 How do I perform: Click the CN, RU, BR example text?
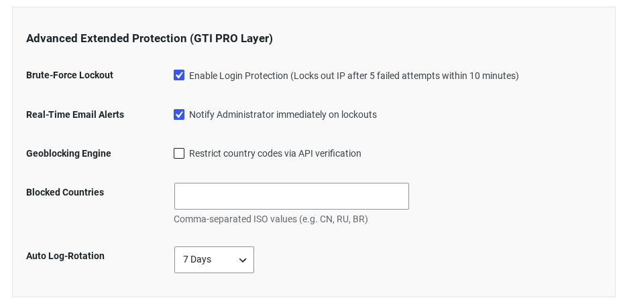coord(342,219)
